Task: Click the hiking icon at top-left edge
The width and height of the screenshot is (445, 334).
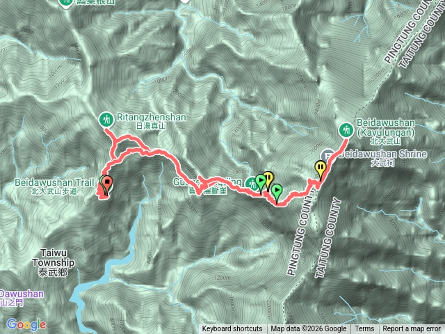Action: coord(66,2)
